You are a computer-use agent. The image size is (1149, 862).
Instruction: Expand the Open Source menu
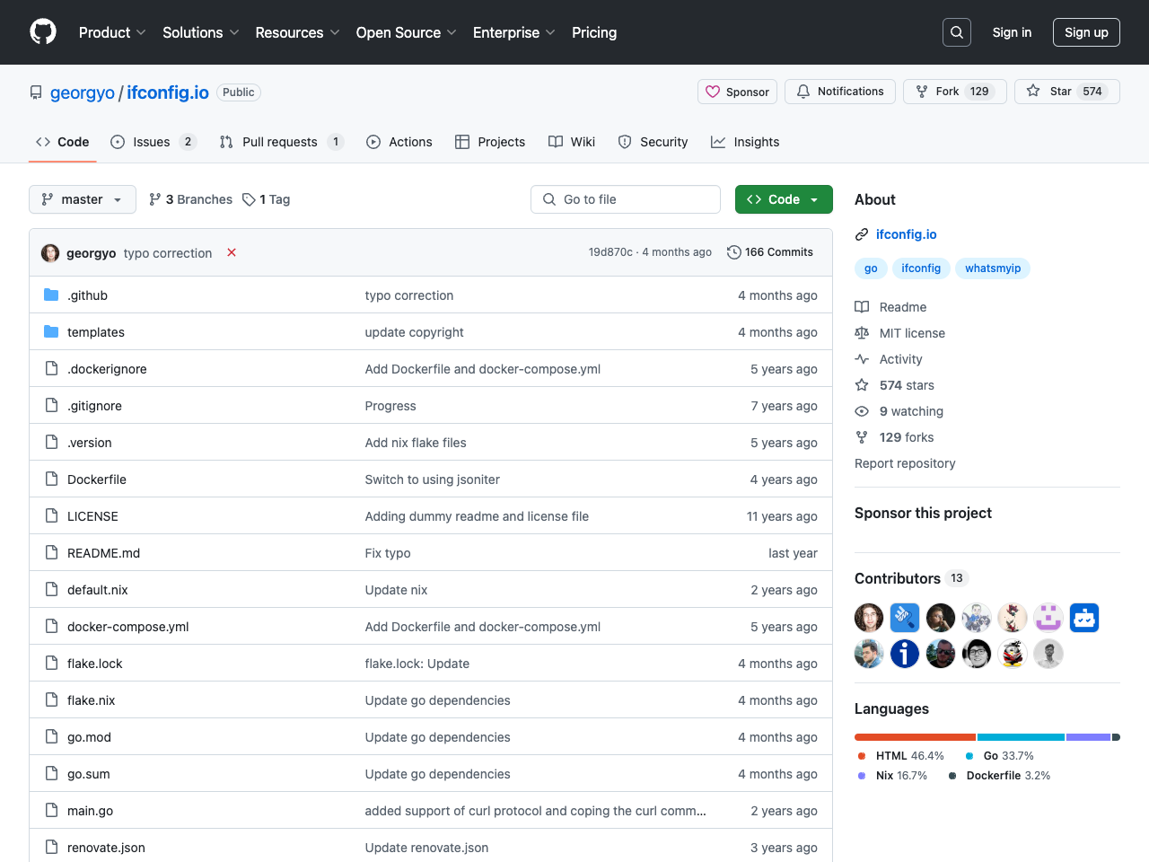click(406, 32)
